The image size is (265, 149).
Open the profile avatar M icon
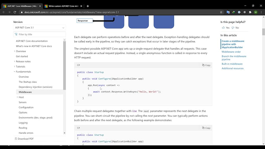coord(256,12)
